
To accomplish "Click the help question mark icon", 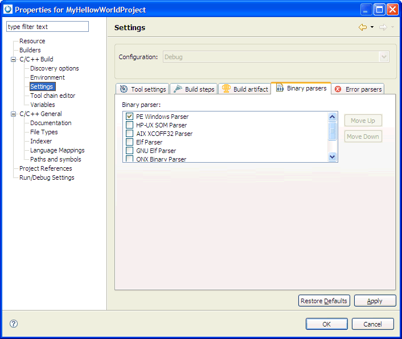I will pyautogui.click(x=14, y=324).
